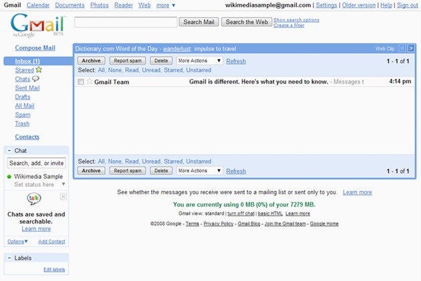Click the top Delete button
421x281 pixels.
click(161, 61)
